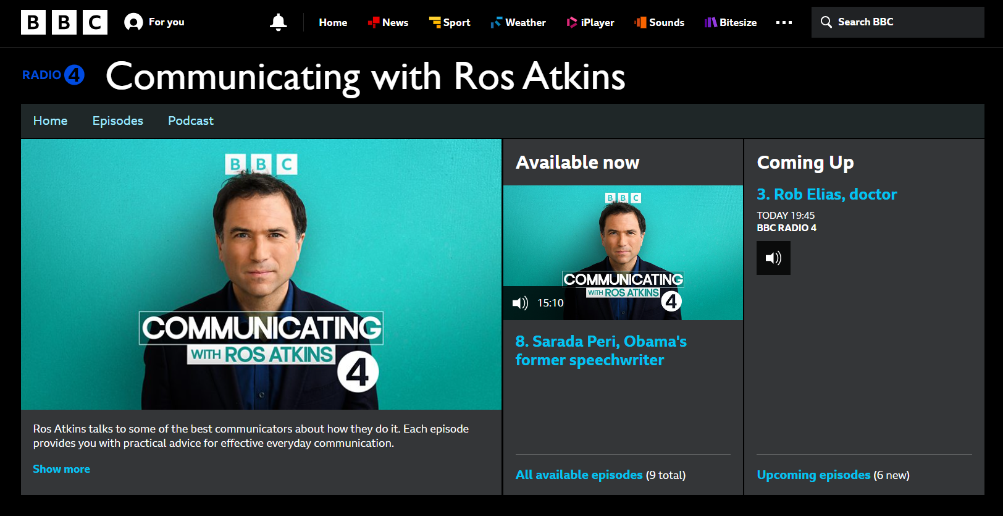
Task: Click into the Search BBC field
Action: 897,22
